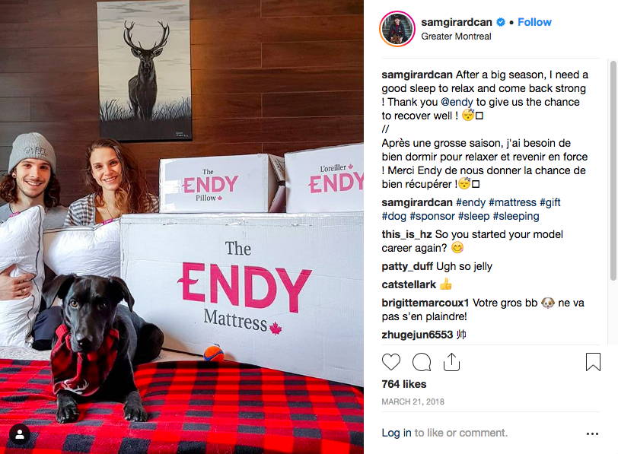Click the Log in link
Screen dimensions: 618x454
[x=396, y=433]
